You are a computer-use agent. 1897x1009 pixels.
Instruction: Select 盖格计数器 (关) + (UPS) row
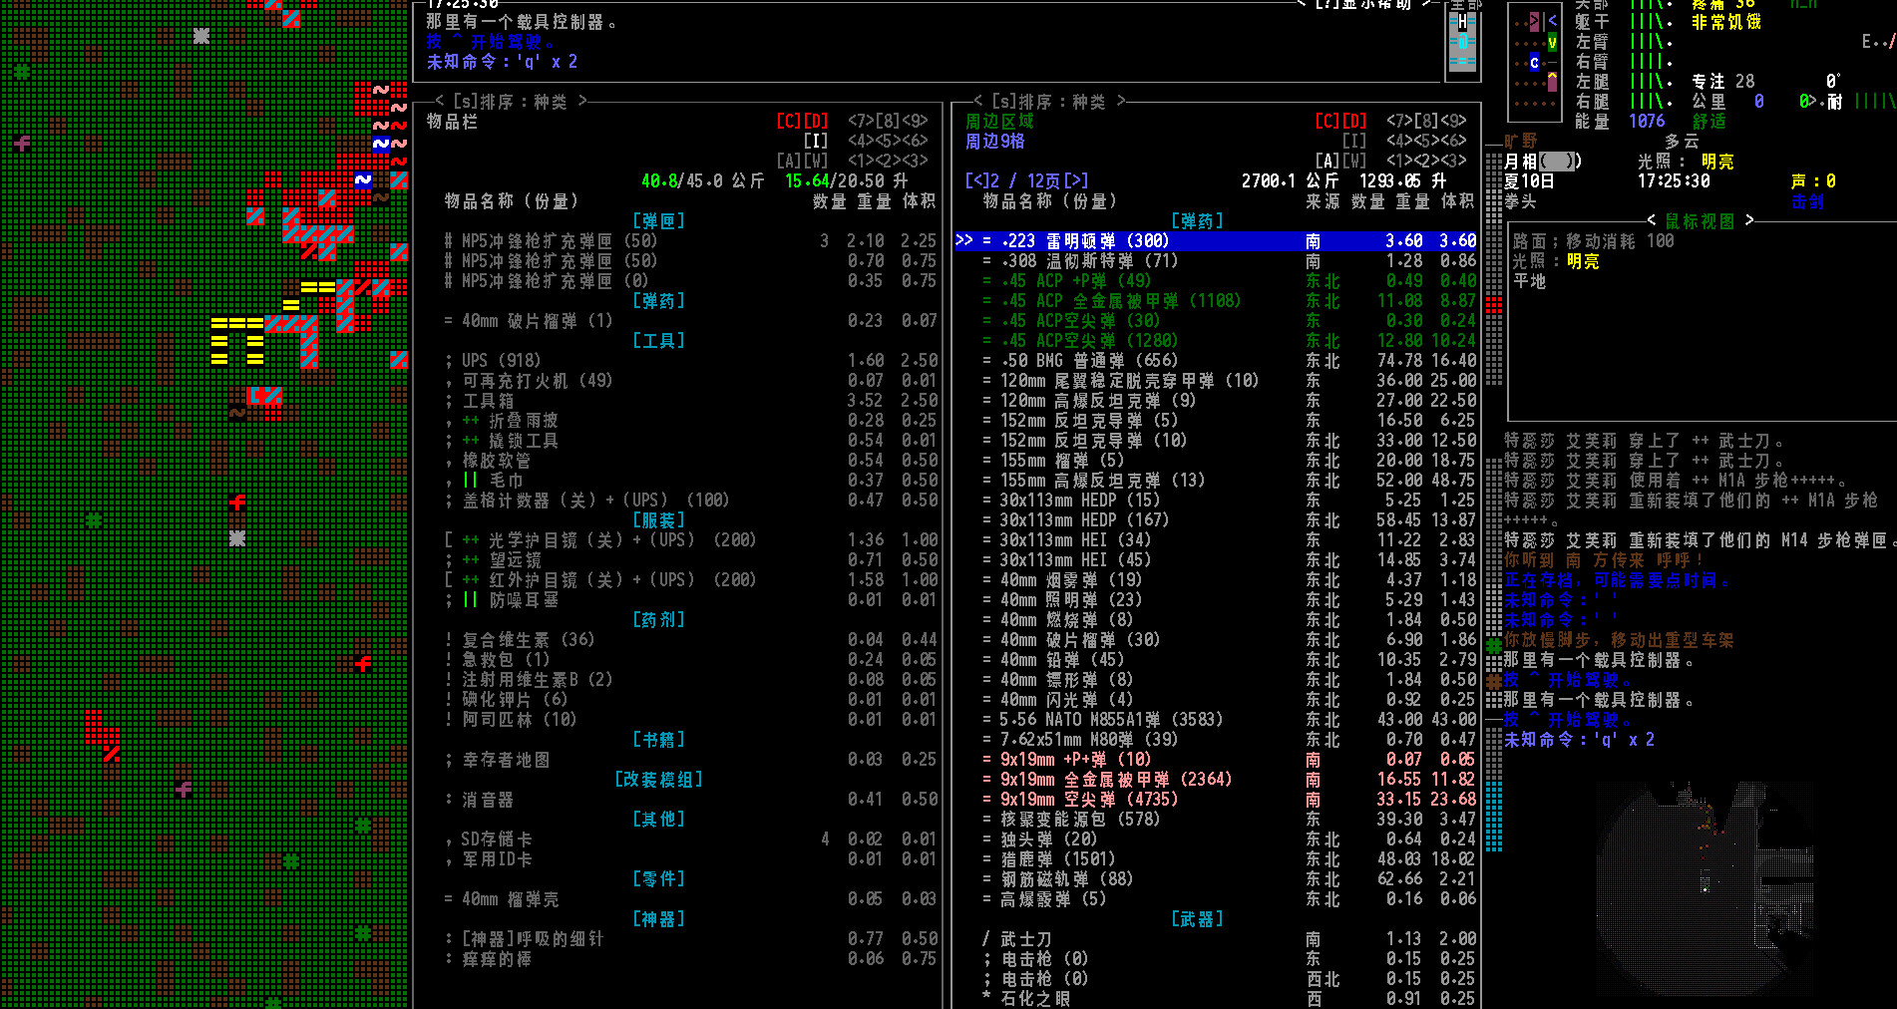tap(688, 501)
